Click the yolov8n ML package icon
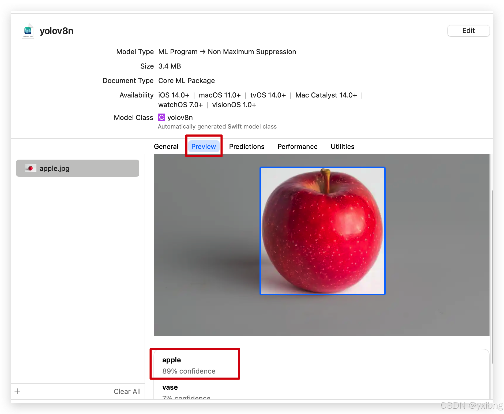The width and height of the screenshot is (504, 414). click(28, 31)
